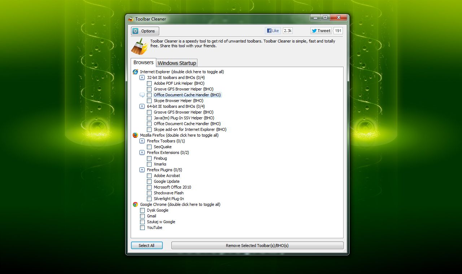The width and height of the screenshot is (462, 274).
Task: Tick the Shockwave Flash checkbox
Action: 149,193
